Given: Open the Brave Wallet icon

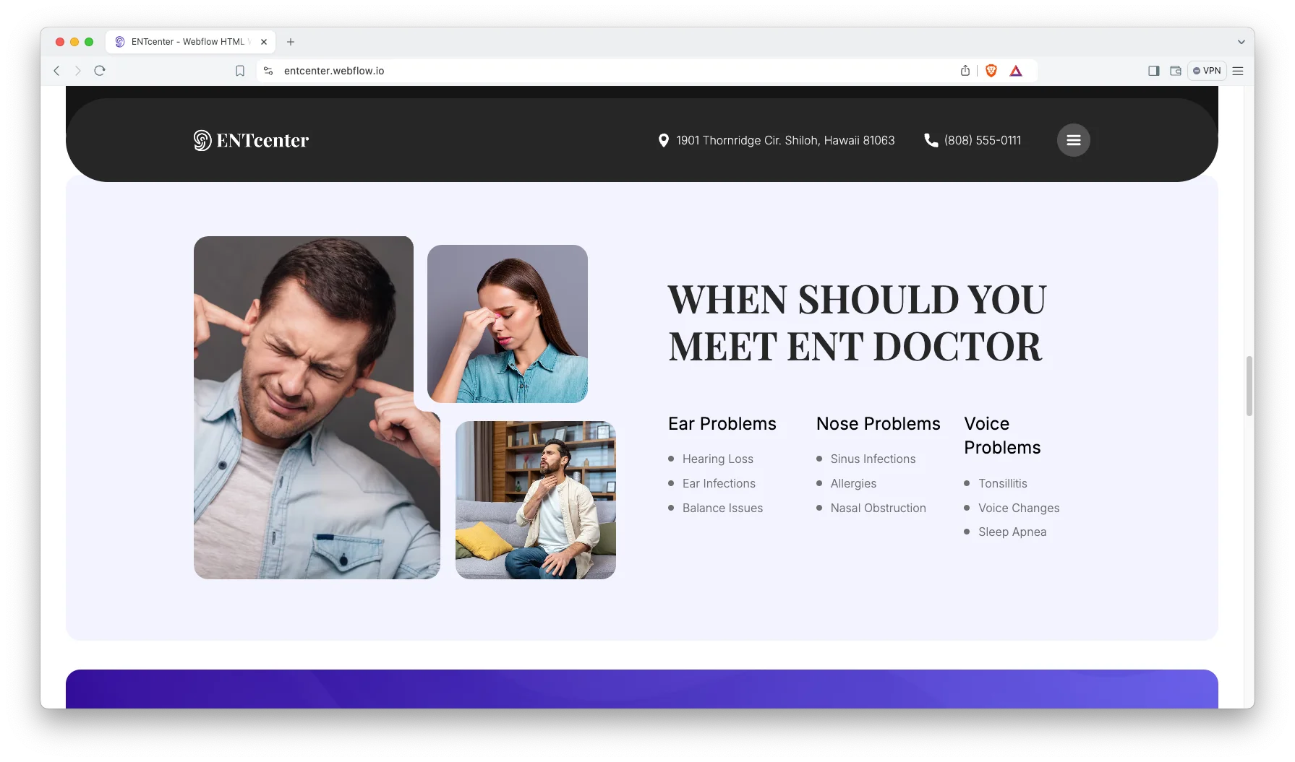Looking at the screenshot, I should pos(1176,71).
